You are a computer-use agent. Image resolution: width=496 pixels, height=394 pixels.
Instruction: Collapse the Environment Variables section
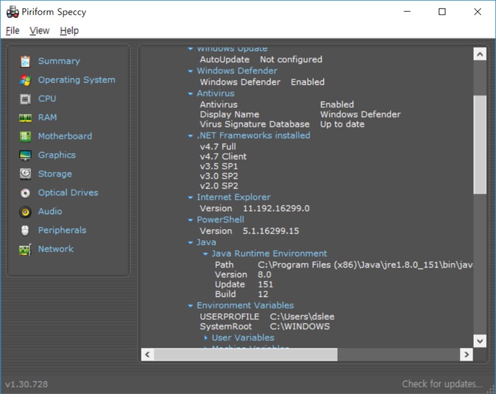point(190,306)
